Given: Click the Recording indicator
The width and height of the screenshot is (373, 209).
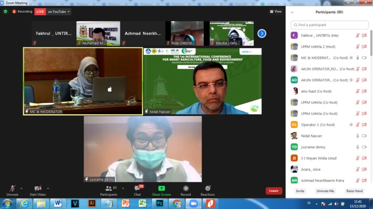Looking at the screenshot, I should (x=22, y=11).
